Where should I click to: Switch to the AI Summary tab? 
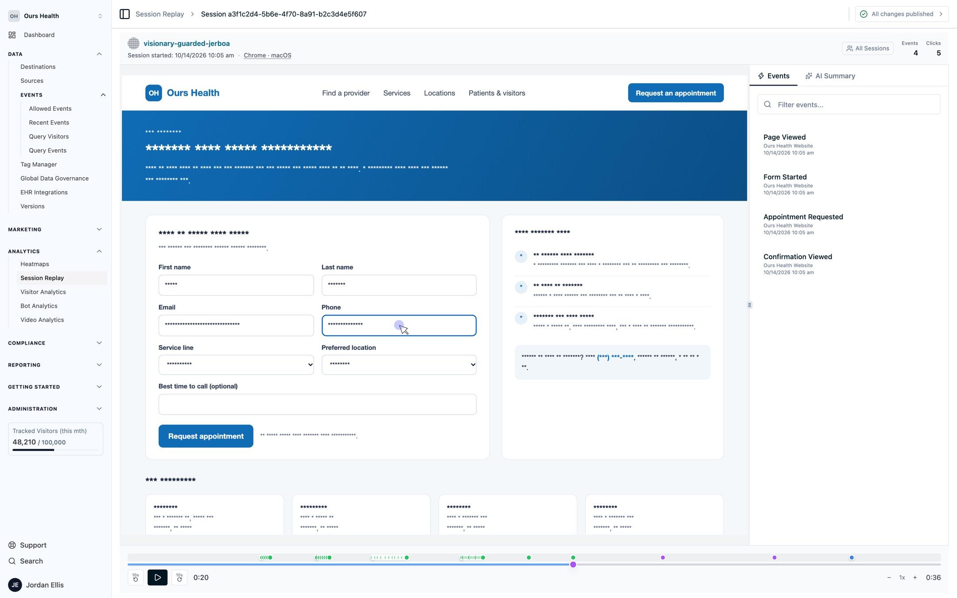(830, 76)
